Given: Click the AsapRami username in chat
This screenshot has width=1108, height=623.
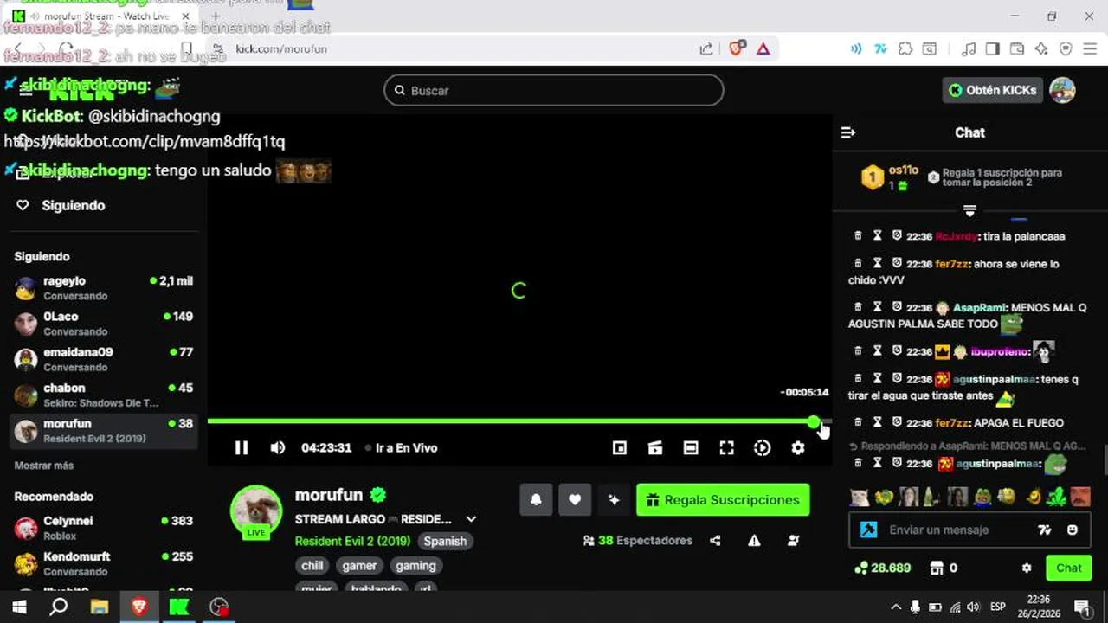Looking at the screenshot, I should click(x=980, y=308).
